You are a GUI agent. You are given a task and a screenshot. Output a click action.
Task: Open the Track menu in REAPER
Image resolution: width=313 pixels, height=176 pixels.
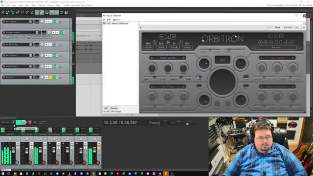coord(34,5)
